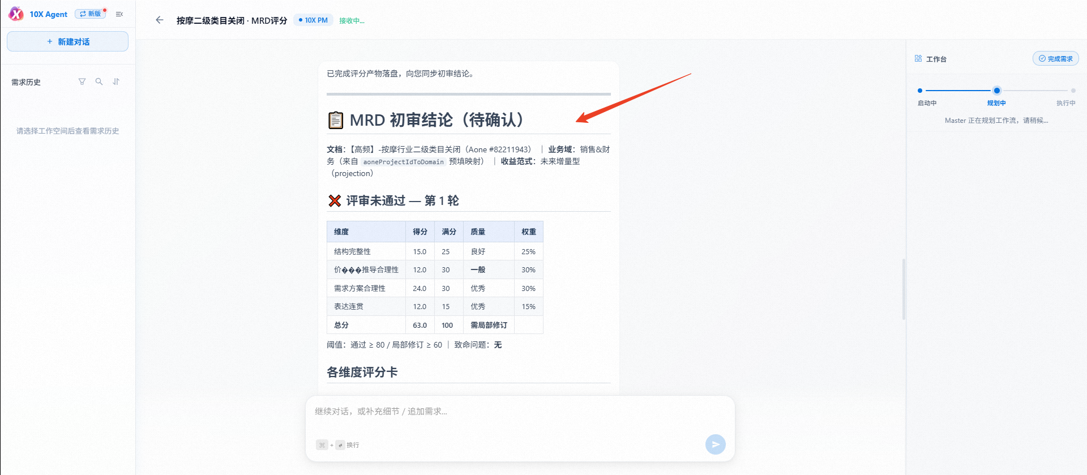Screen dimensions: 1087x475
Task: Select the 表达连贯 row label
Action: pyautogui.click(x=349, y=306)
